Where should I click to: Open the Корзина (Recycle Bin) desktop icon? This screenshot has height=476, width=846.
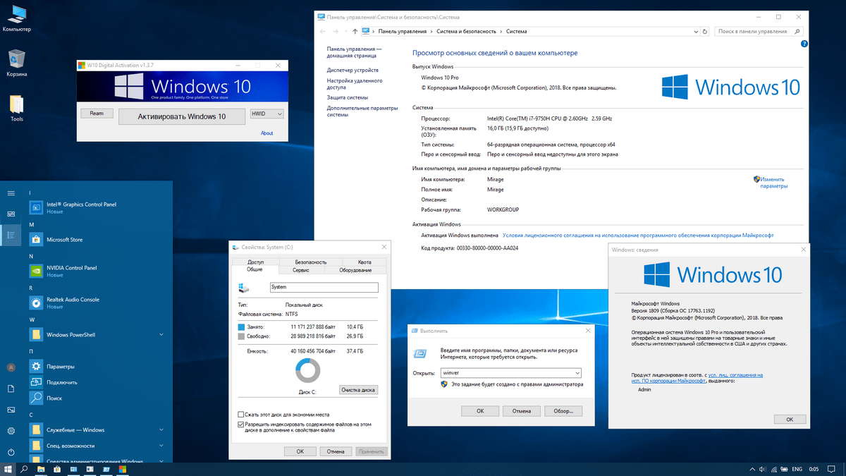click(17, 63)
